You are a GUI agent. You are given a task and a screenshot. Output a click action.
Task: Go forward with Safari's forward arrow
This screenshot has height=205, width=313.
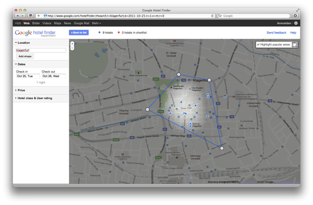click(x=23, y=16)
